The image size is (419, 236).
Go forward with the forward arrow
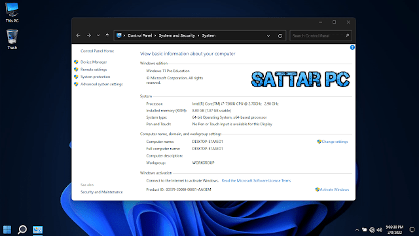89,35
